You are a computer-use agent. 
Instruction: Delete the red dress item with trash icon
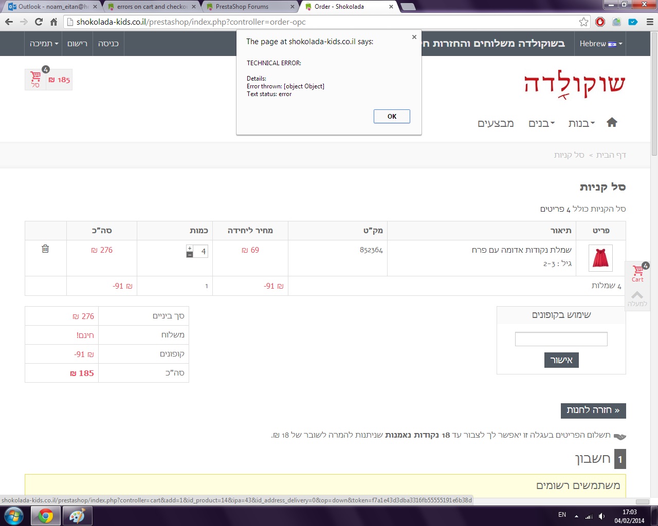45,249
